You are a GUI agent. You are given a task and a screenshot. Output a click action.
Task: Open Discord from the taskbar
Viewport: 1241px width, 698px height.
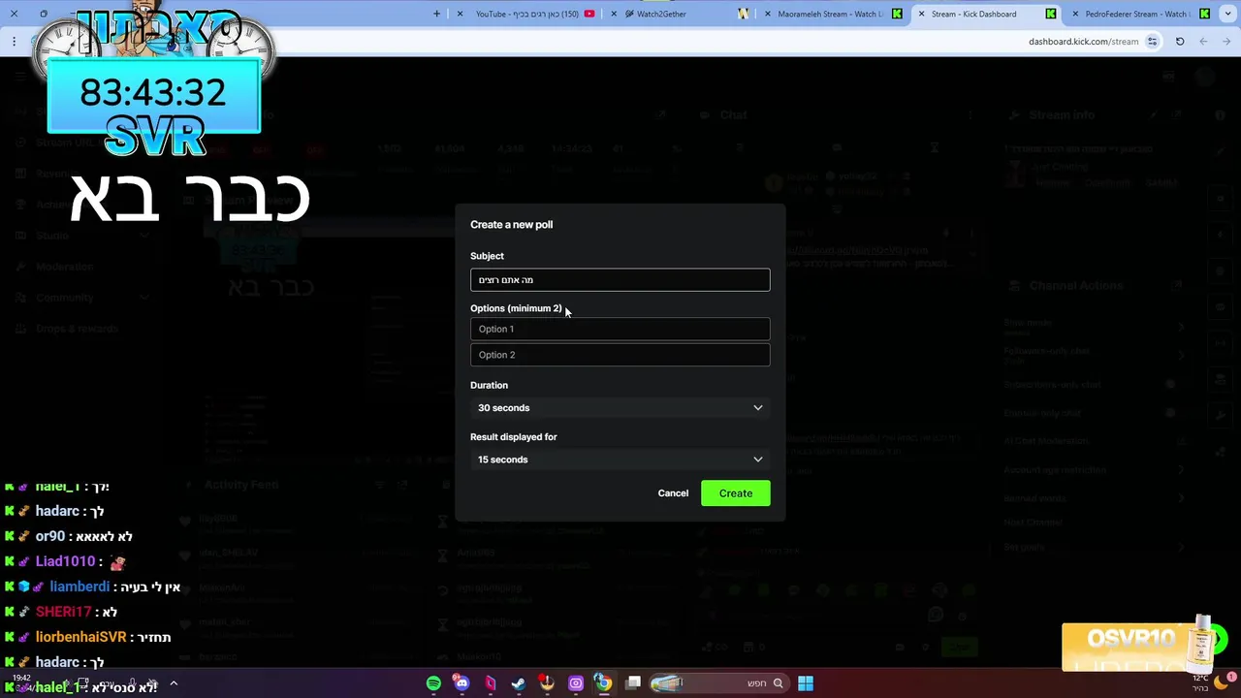pyautogui.click(x=461, y=683)
